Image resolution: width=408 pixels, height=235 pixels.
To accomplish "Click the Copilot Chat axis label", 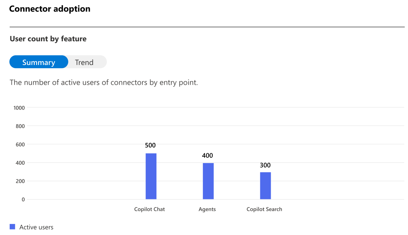I will click(149, 209).
